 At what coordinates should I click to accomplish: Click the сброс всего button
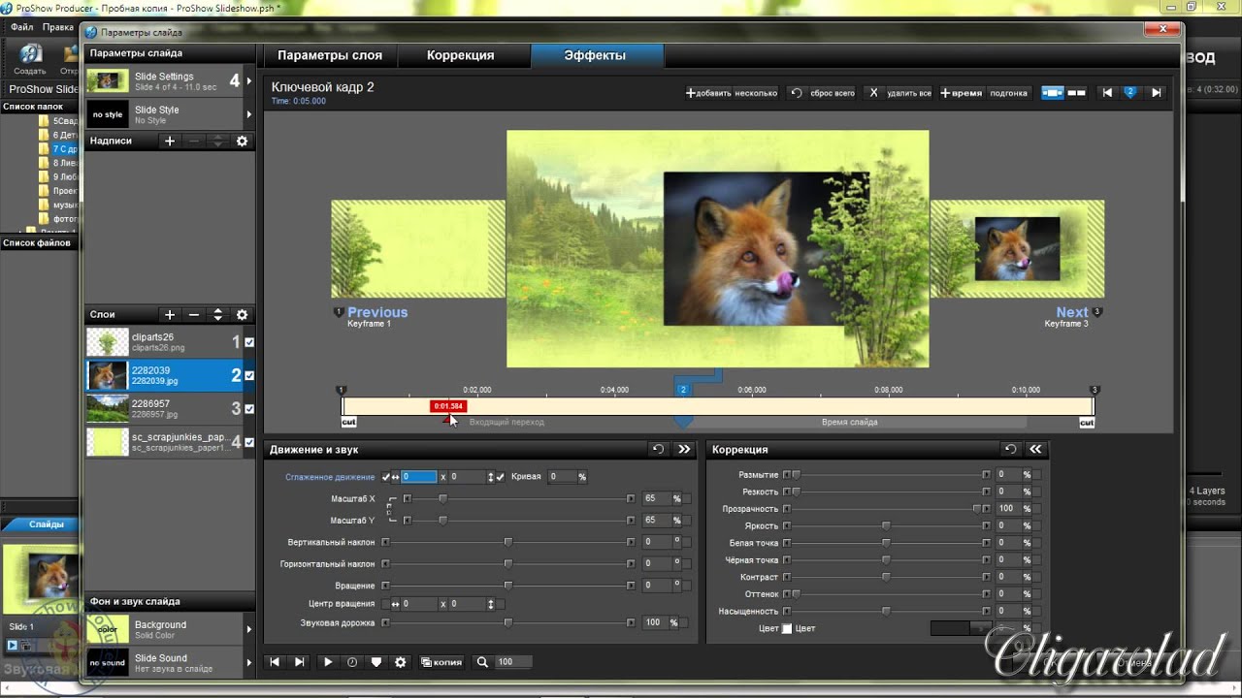(x=823, y=93)
